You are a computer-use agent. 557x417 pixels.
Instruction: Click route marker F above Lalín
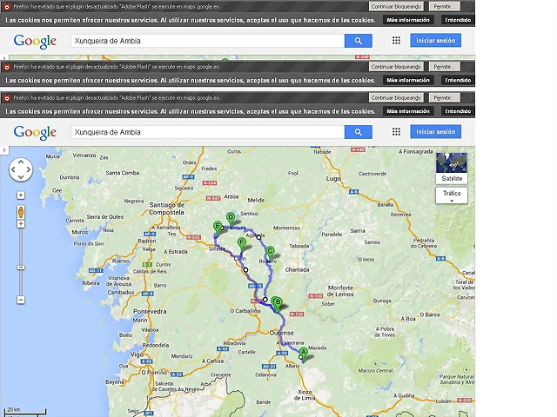click(x=242, y=244)
